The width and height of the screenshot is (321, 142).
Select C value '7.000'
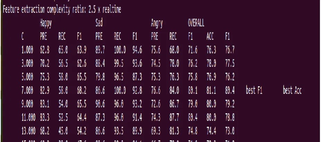point(27,90)
